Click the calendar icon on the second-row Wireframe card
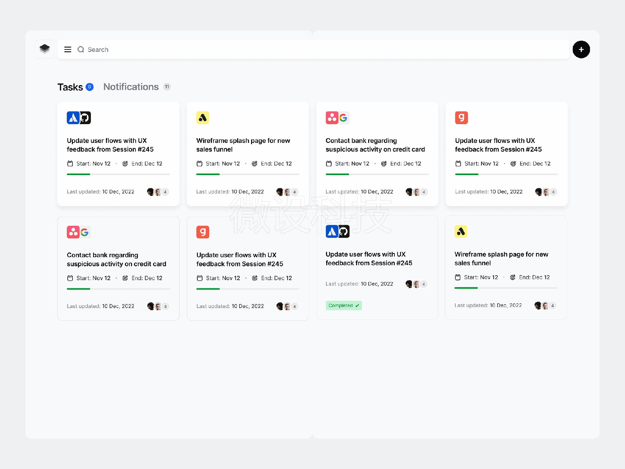Viewport: 625px width, 469px height. (x=457, y=277)
